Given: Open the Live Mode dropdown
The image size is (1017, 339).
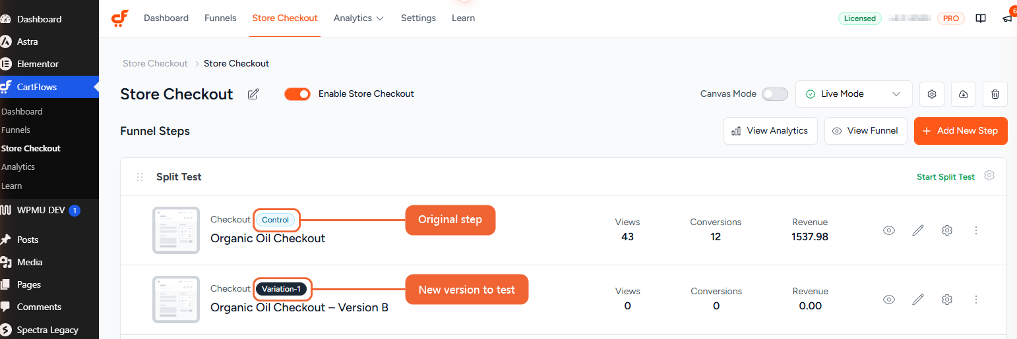Looking at the screenshot, I should 854,94.
